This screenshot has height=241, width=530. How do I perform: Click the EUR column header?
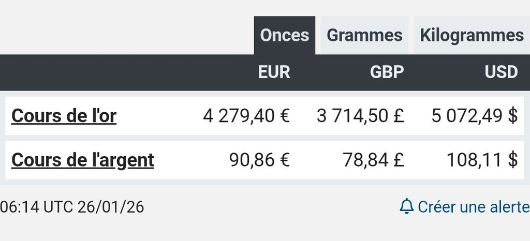click(x=274, y=72)
